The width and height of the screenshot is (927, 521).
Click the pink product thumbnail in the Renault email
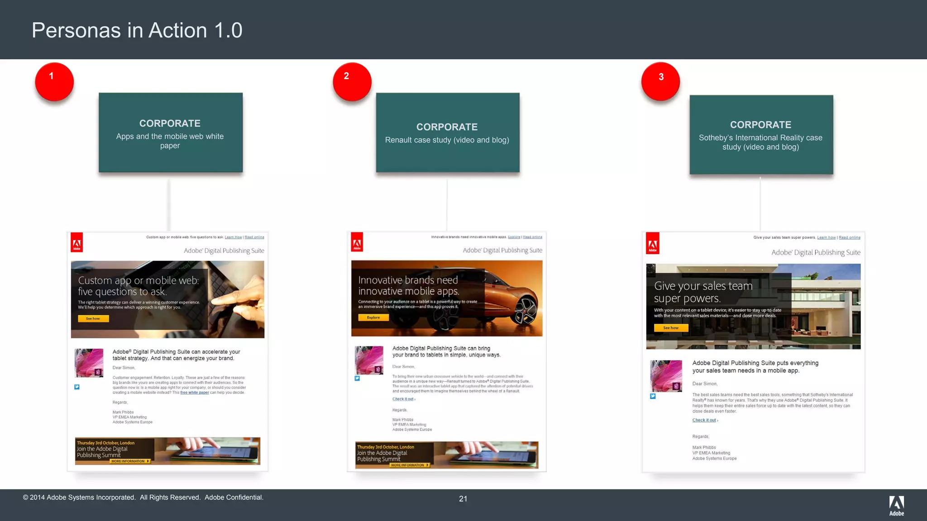(369, 360)
